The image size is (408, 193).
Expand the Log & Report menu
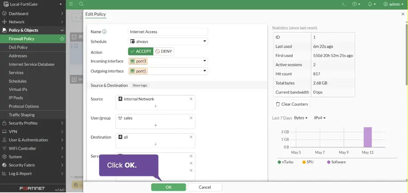33,174
